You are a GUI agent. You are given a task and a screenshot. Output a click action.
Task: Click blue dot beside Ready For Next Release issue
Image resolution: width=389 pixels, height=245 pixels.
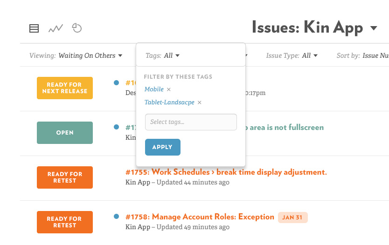click(116, 83)
